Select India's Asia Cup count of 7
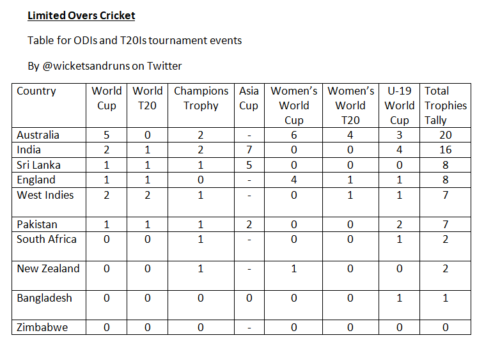Viewport: 477px width, 340px height. [x=249, y=150]
